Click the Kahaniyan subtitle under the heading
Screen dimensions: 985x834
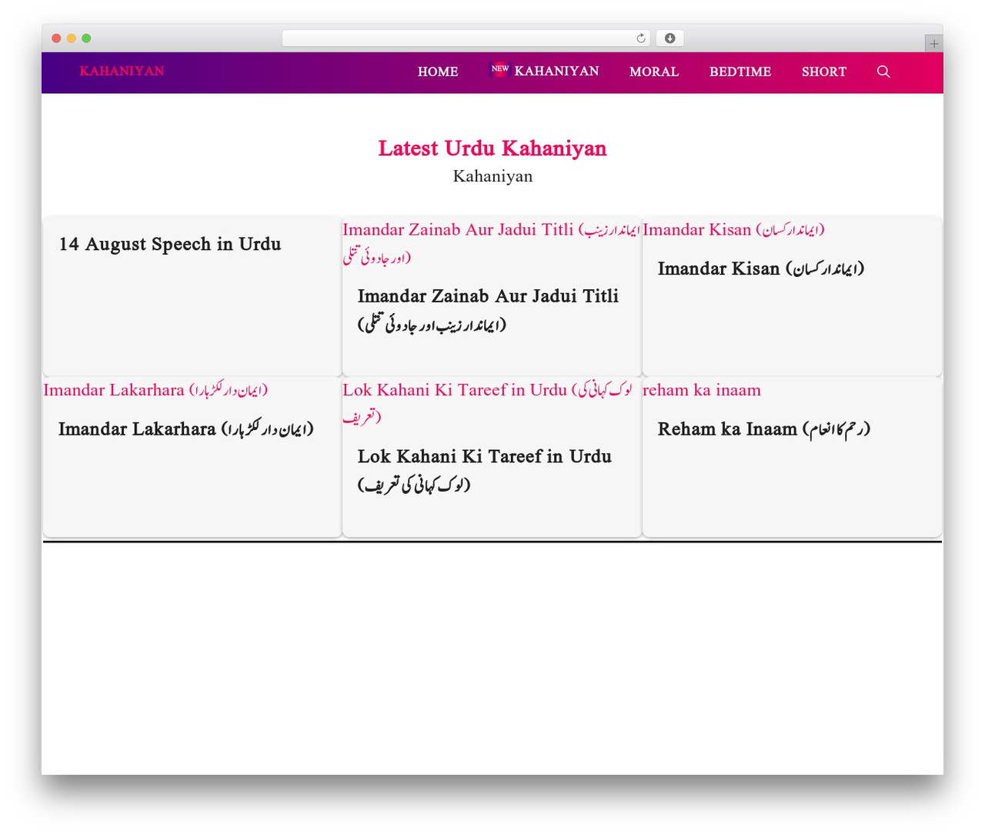click(x=492, y=176)
